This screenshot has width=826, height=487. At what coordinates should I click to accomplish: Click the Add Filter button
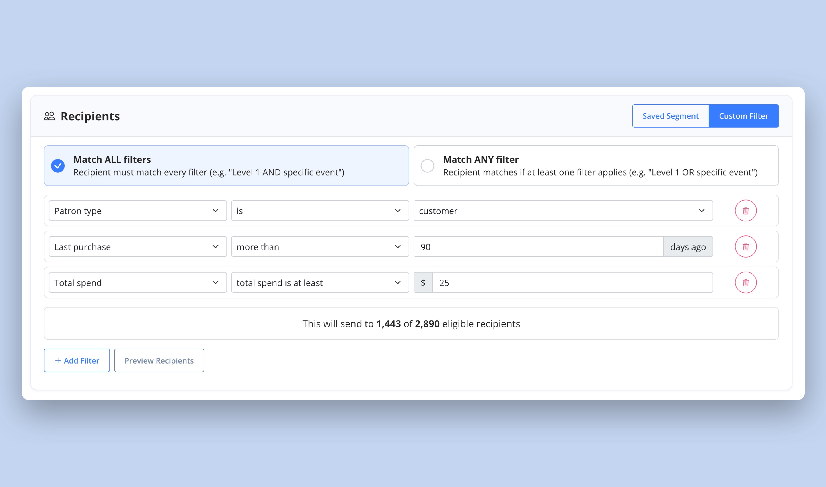77,360
